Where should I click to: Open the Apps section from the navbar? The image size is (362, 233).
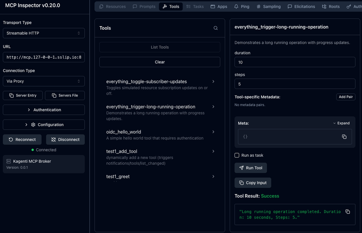pyautogui.click(x=218, y=6)
